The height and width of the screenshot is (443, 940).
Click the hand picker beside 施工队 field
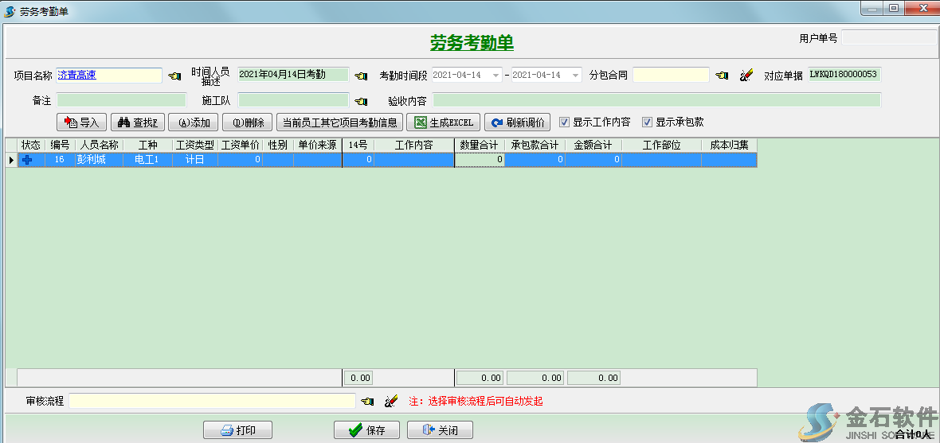pyautogui.click(x=361, y=101)
